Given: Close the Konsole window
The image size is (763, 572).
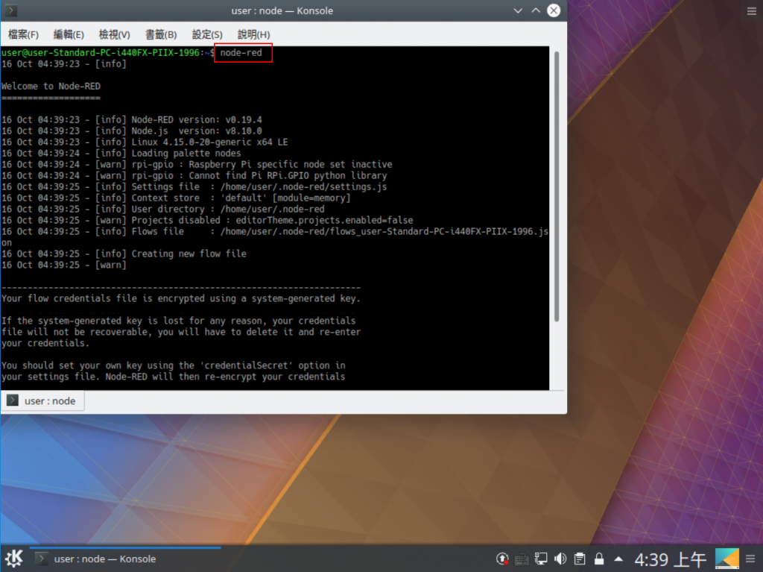Looking at the screenshot, I should point(554,10).
